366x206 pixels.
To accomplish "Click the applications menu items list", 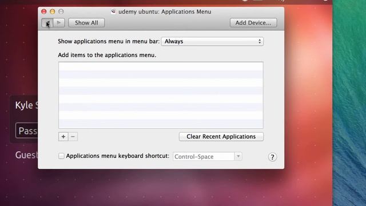I will (x=161, y=95).
